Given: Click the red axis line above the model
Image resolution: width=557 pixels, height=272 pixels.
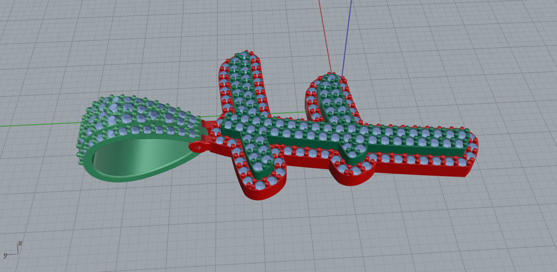Looking at the screenshot, I should 325,35.
